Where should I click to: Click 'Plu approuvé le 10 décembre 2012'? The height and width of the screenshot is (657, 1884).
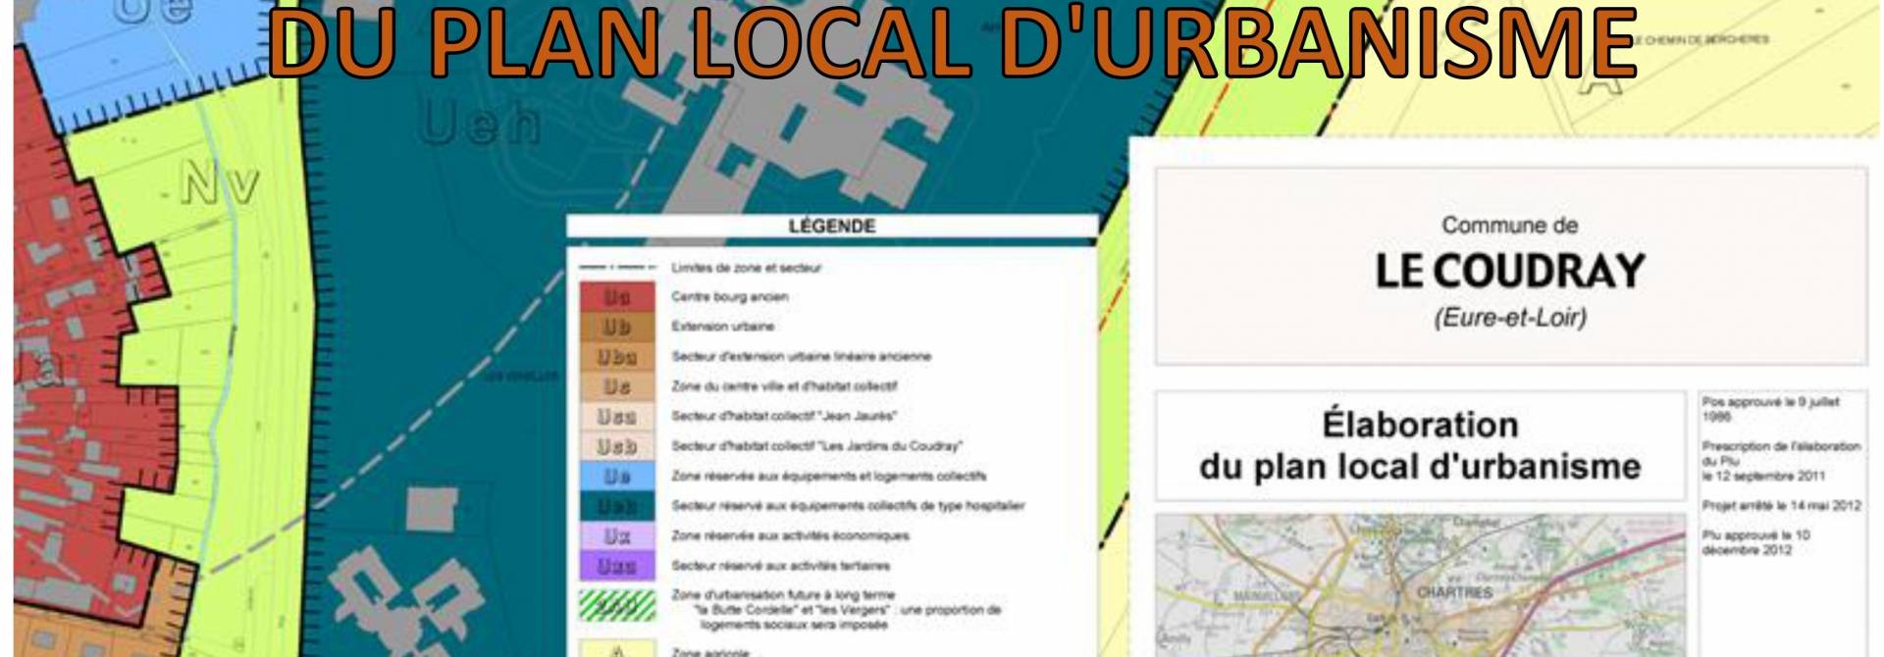(x=1755, y=542)
